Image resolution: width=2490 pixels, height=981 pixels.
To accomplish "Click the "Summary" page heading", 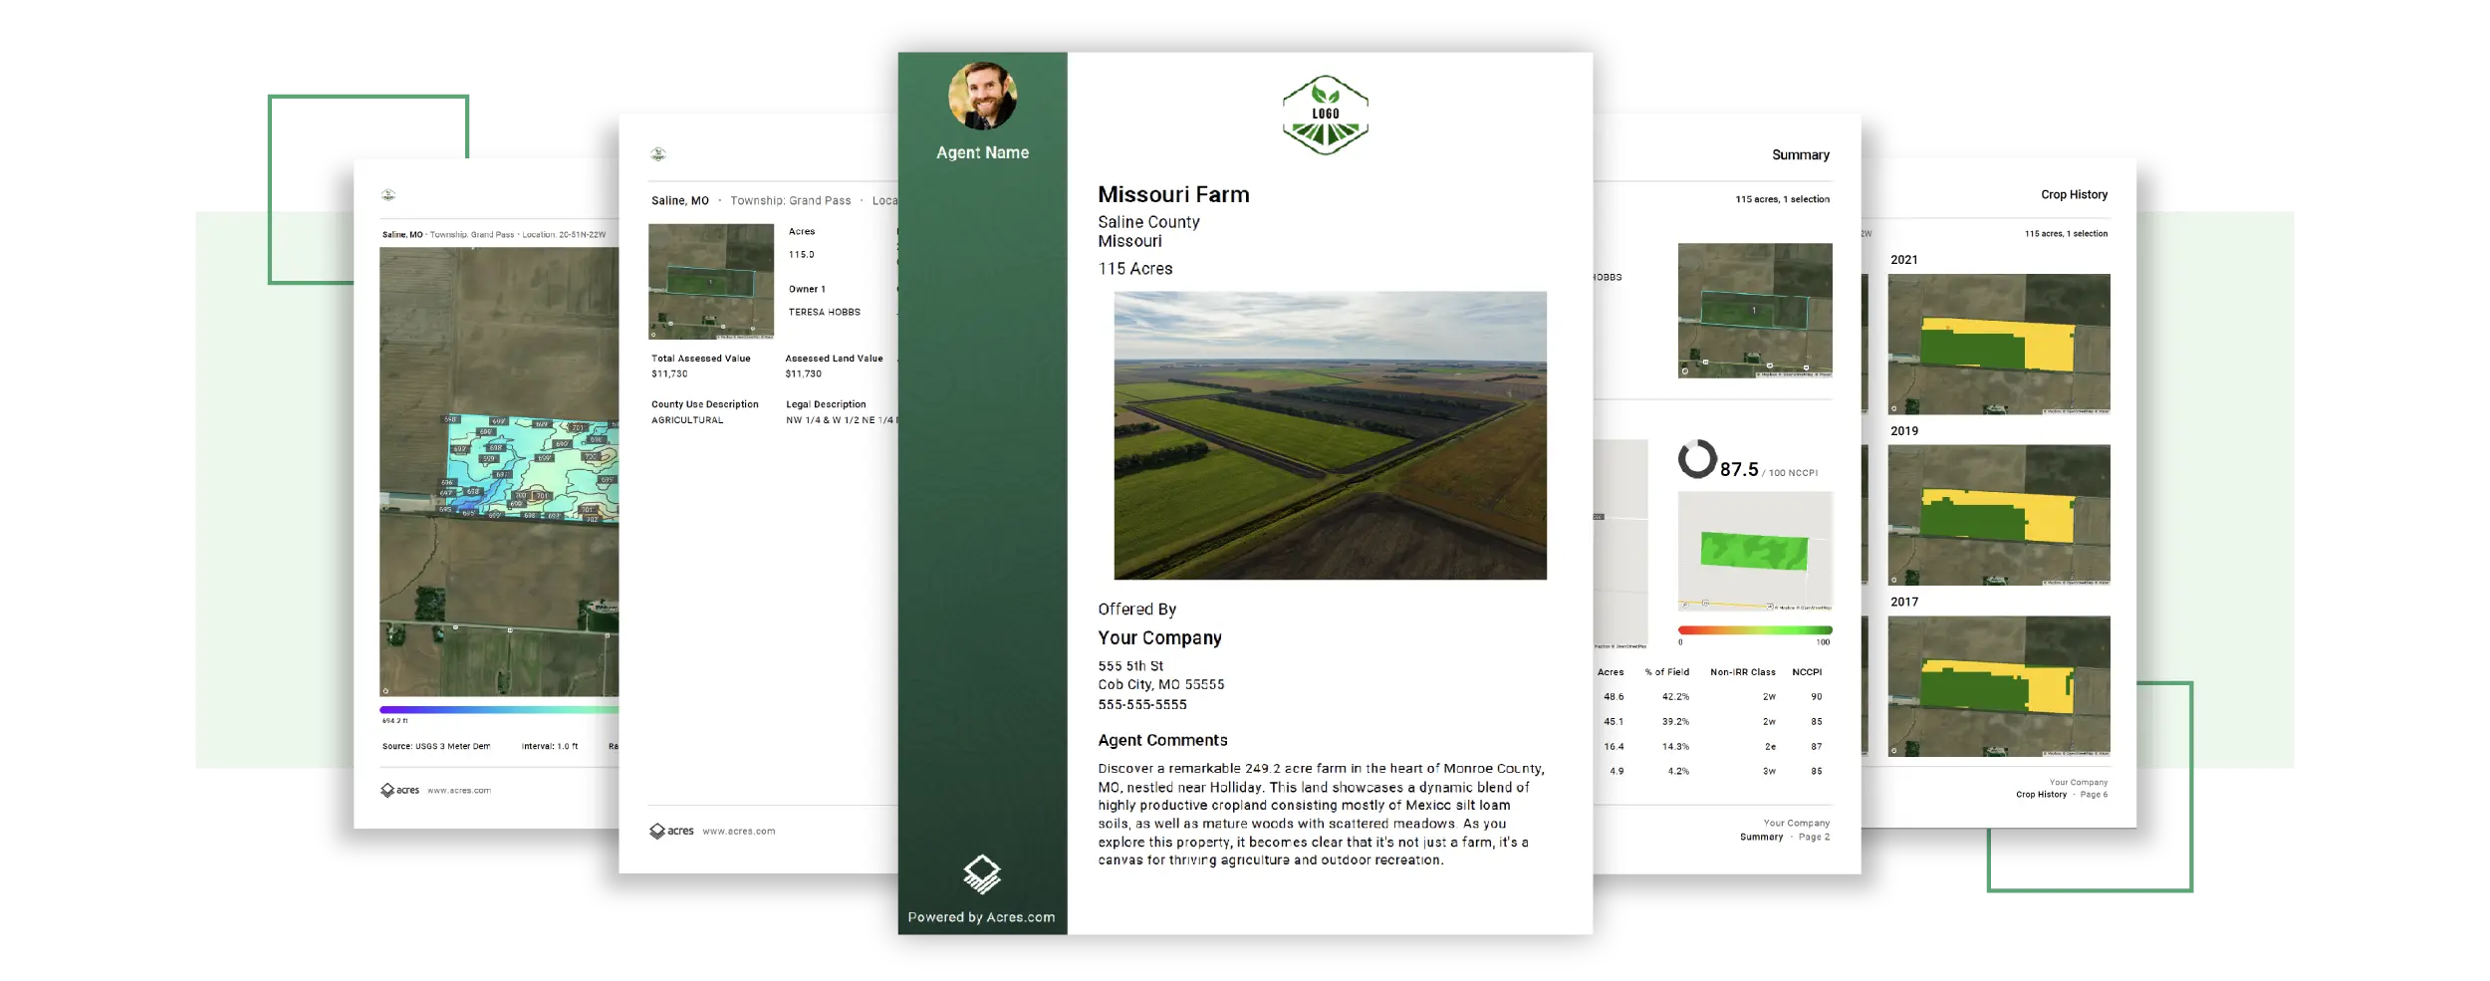I will (x=1800, y=154).
